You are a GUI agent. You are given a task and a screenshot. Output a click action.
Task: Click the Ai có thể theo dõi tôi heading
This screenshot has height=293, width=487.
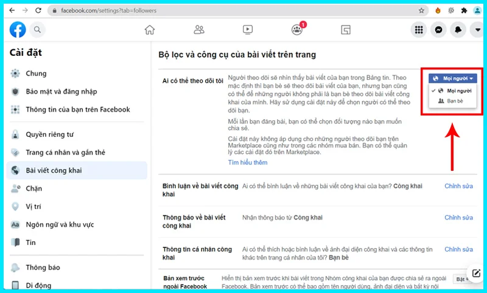click(193, 81)
